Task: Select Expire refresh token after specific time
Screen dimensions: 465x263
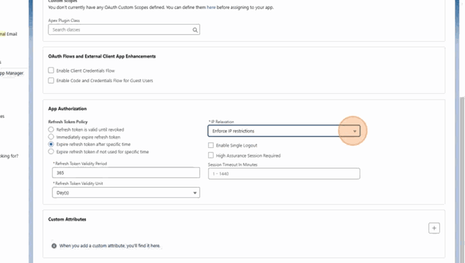Action: [x=51, y=144]
